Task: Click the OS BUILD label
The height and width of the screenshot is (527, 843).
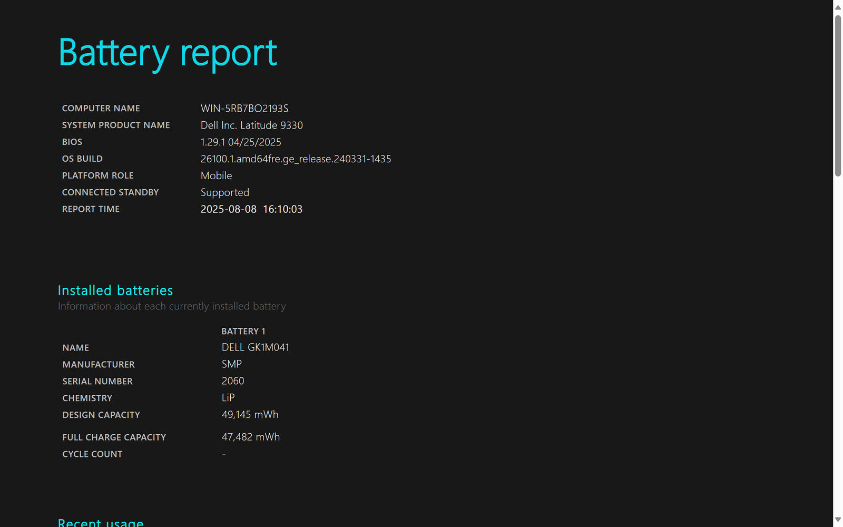Action: coord(82,159)
